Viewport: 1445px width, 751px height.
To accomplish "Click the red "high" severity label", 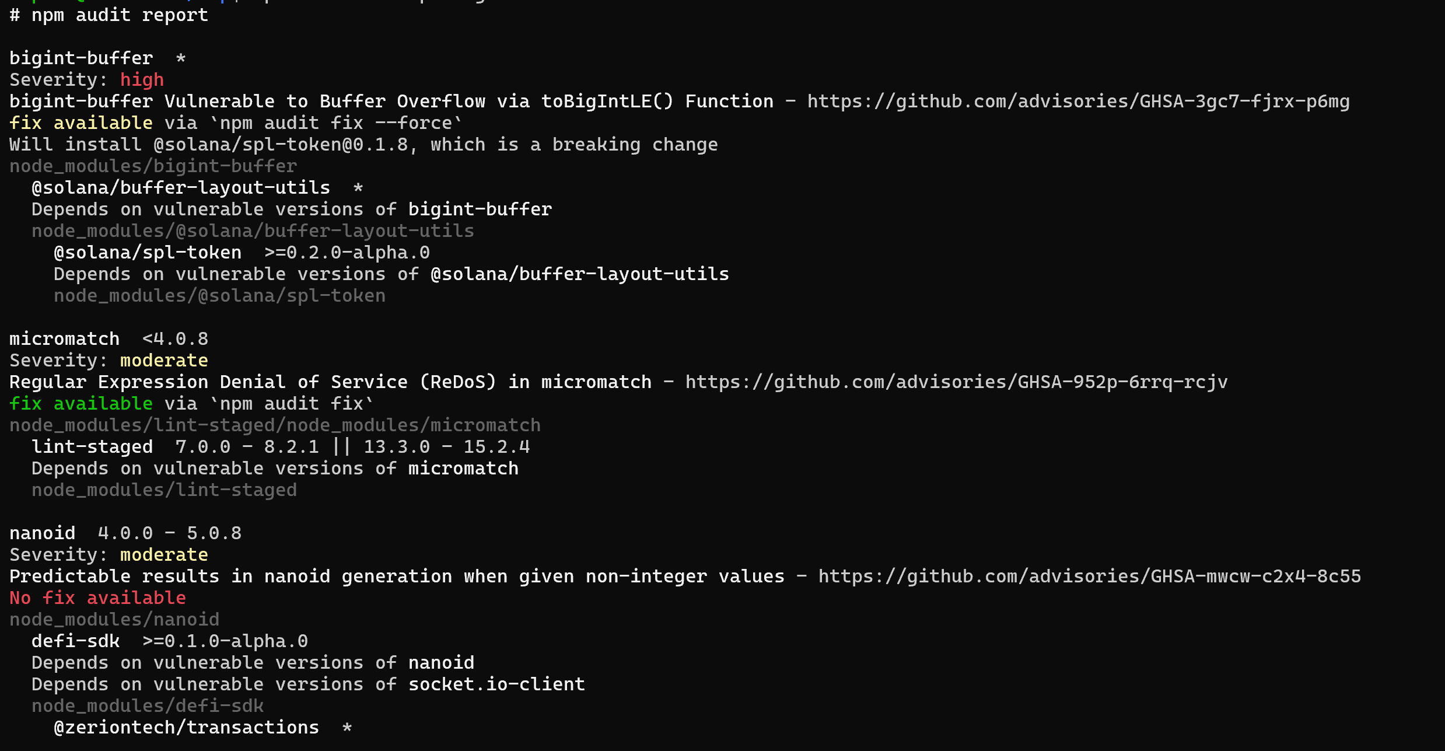I will [142, 80].
